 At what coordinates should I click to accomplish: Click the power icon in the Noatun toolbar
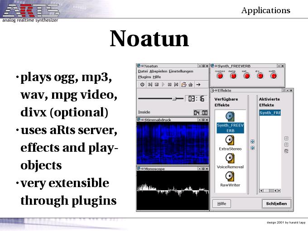pos(142,85)
